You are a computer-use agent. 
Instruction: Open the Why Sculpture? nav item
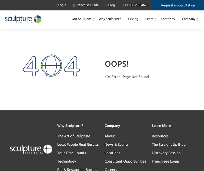pos(110,19)
